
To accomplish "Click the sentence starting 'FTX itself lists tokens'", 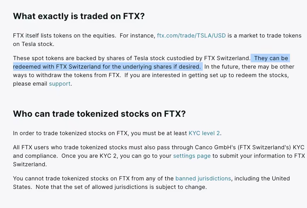I will tap(65, 35).
